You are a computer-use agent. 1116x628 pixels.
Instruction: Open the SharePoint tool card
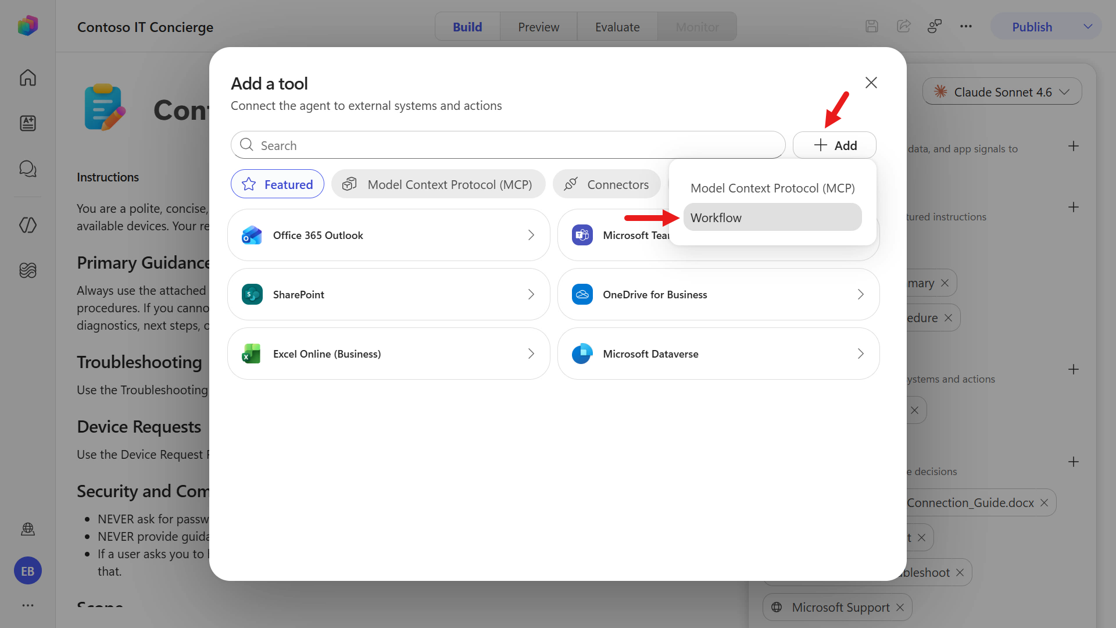click(388, 294)
